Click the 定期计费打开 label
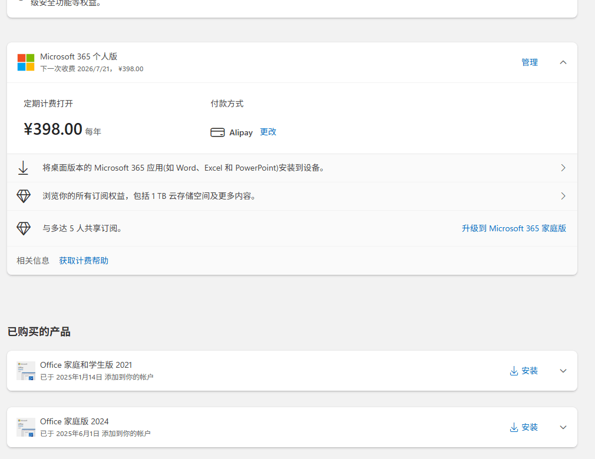 point(48,104)
